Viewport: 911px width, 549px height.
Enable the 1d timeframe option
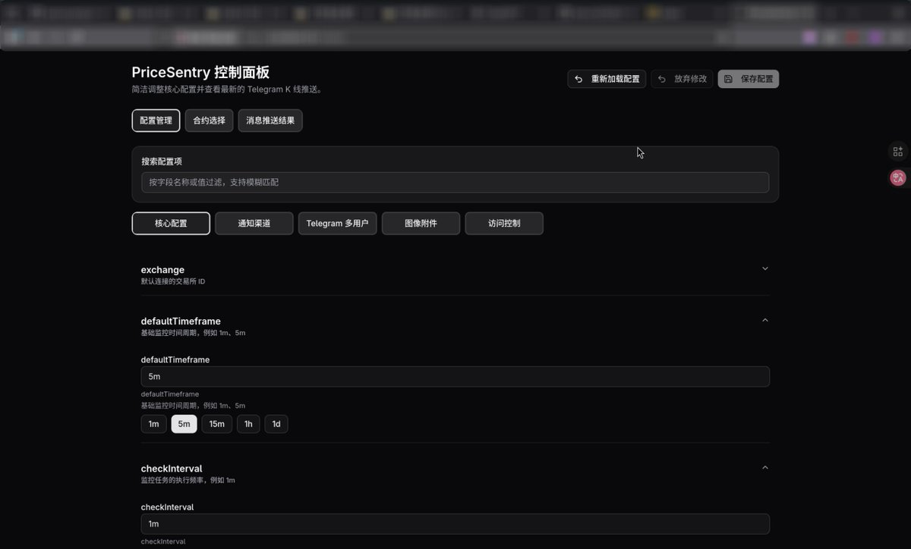pyautogui.click(x=276, y=424)
